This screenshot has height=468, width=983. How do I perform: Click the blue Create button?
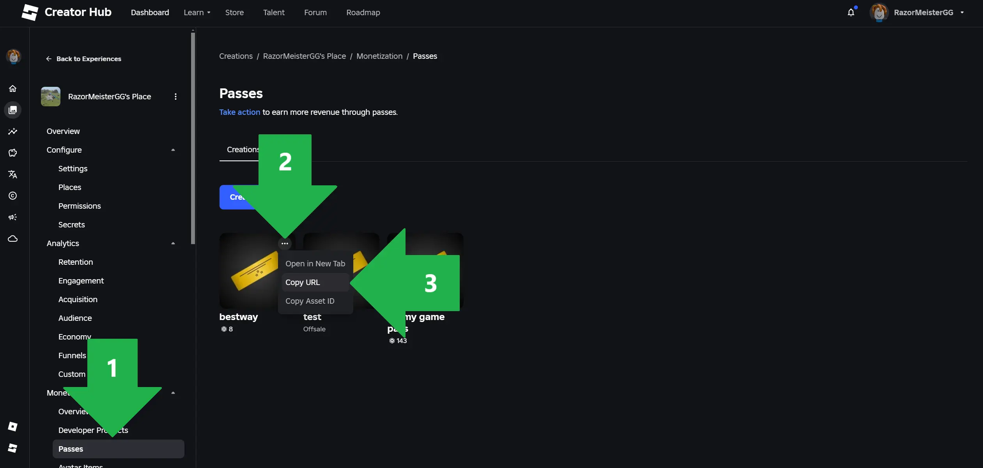pyautogui.click(x=239, y=197)
